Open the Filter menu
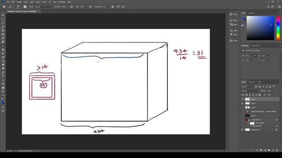Screen dimensions: 282x158 (45, 2)
